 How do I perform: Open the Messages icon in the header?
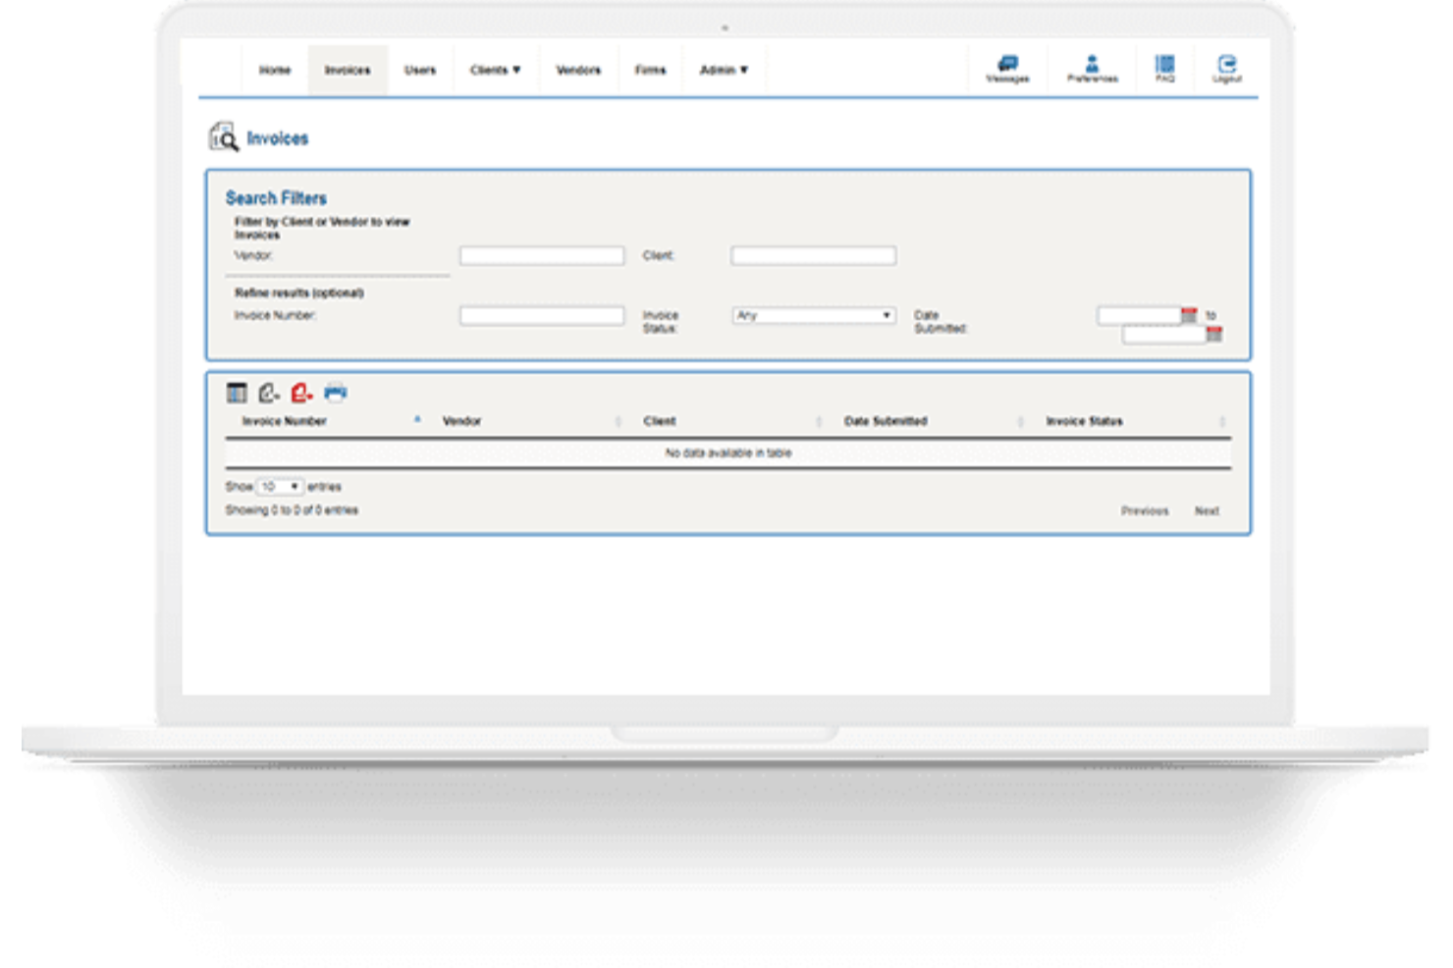pyautogui.click(x=1007, y=69)
